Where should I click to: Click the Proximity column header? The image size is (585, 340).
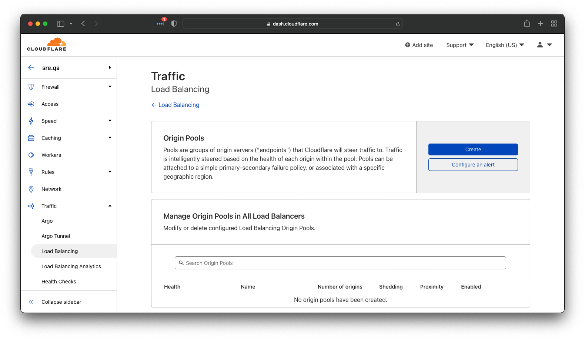point(432,287)
